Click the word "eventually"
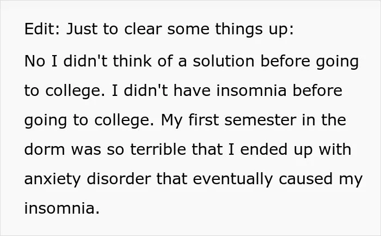 click(232, 180)
